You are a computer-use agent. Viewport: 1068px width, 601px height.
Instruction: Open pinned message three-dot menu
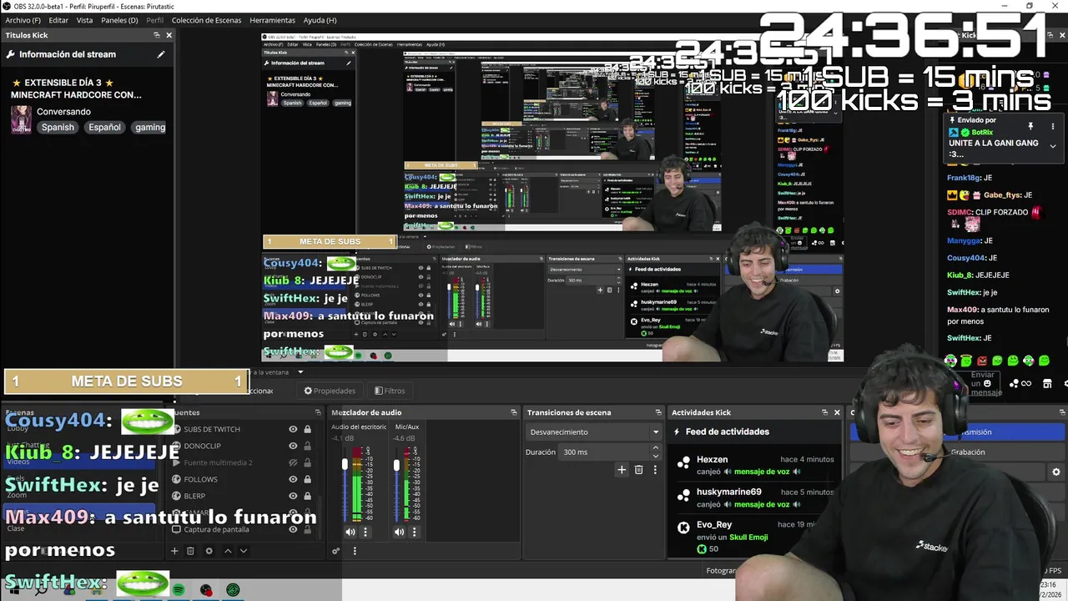1053,127
